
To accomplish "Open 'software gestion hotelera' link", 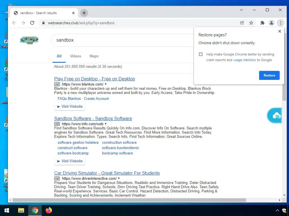I will point(78,142).
